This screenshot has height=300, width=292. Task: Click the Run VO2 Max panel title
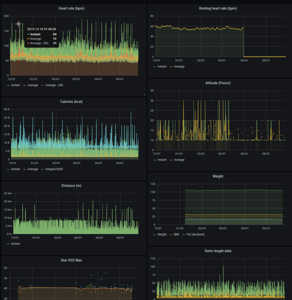(x=72, y=260)
